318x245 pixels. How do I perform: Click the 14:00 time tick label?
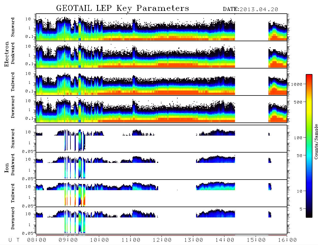(225, 240)
